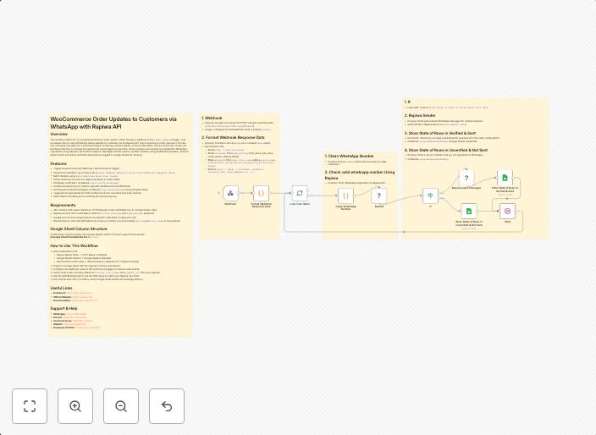Select the Loop Over Items node
Viewport: 596px width, 435px height.
point(300,194)
